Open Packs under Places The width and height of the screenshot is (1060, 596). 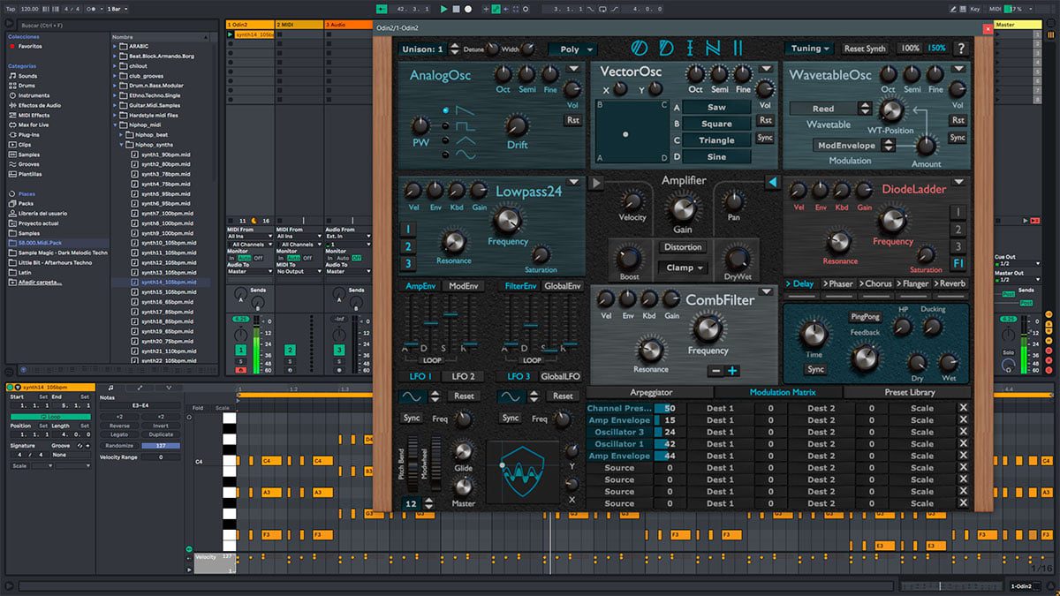click(26, 203)
